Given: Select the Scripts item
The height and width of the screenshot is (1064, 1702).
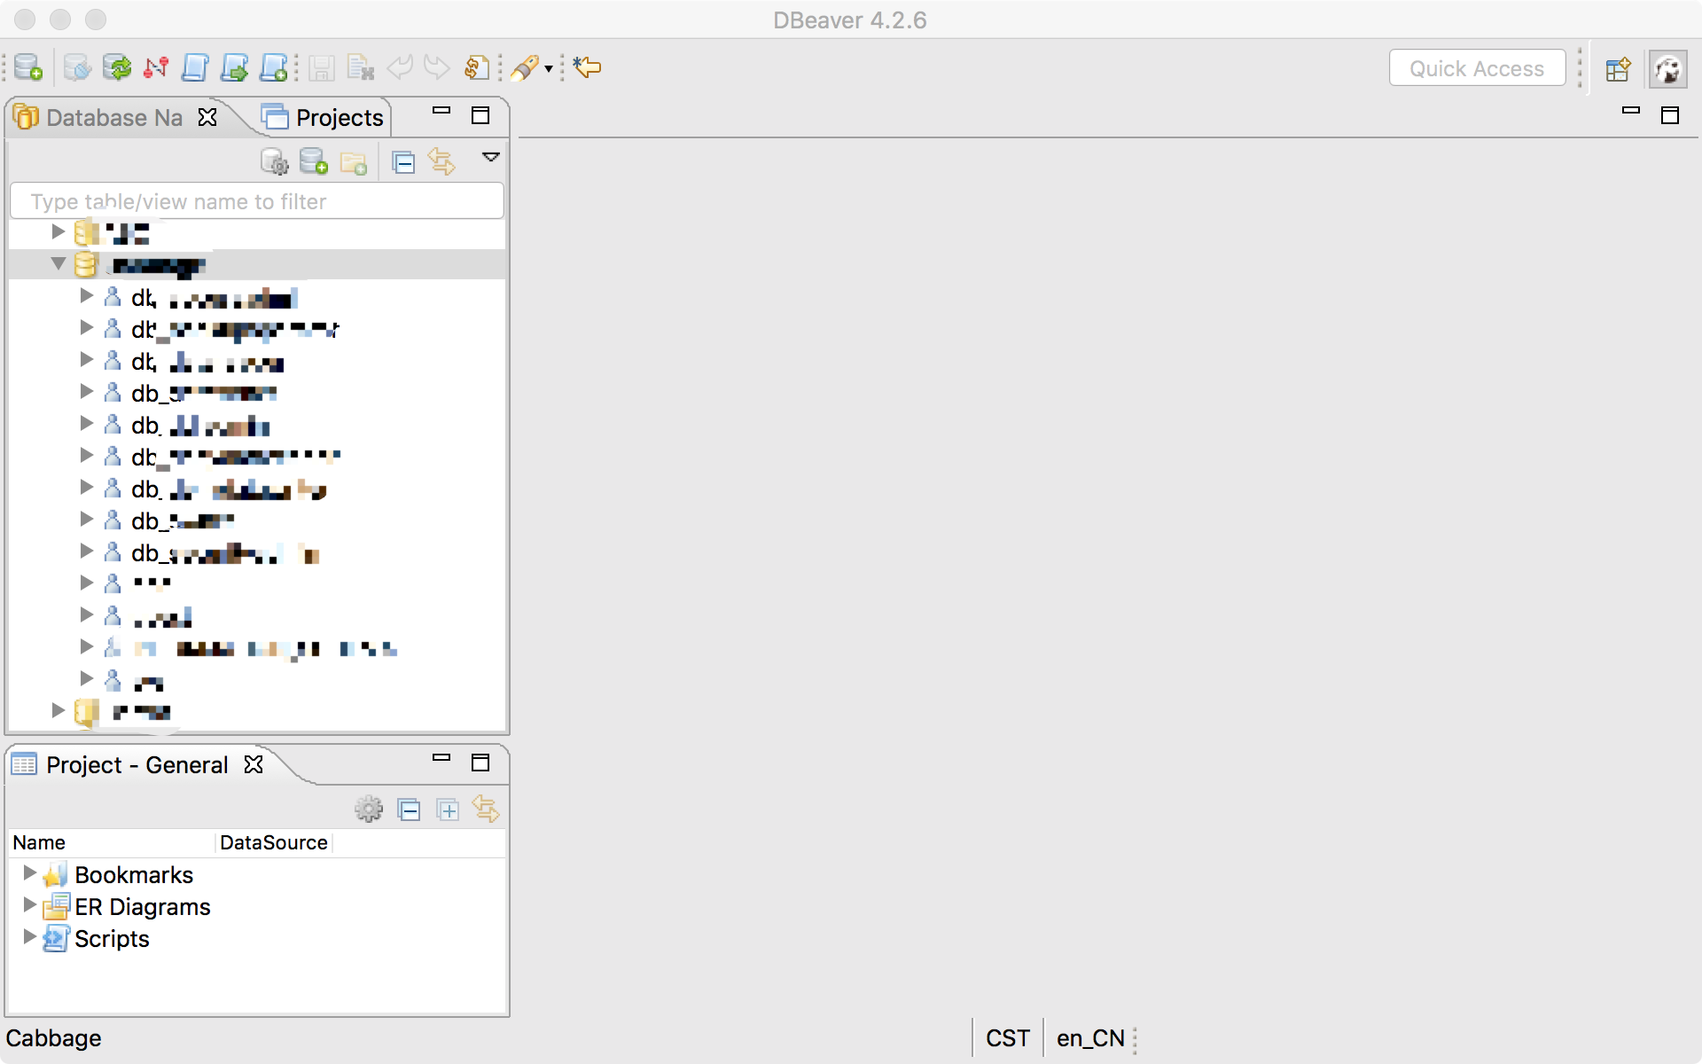Looking at the screenshot, I should [112, 939].
